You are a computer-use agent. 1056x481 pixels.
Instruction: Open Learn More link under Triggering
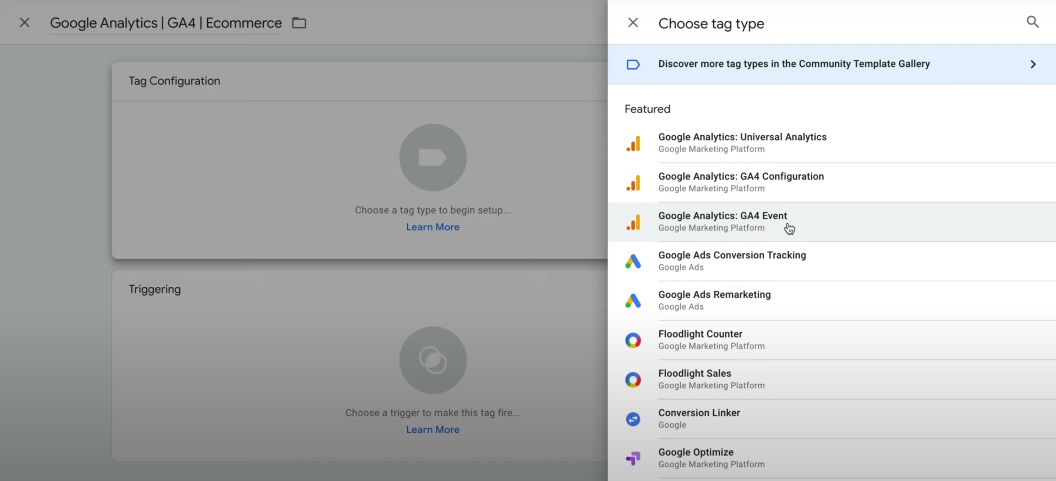pos(433,429)
